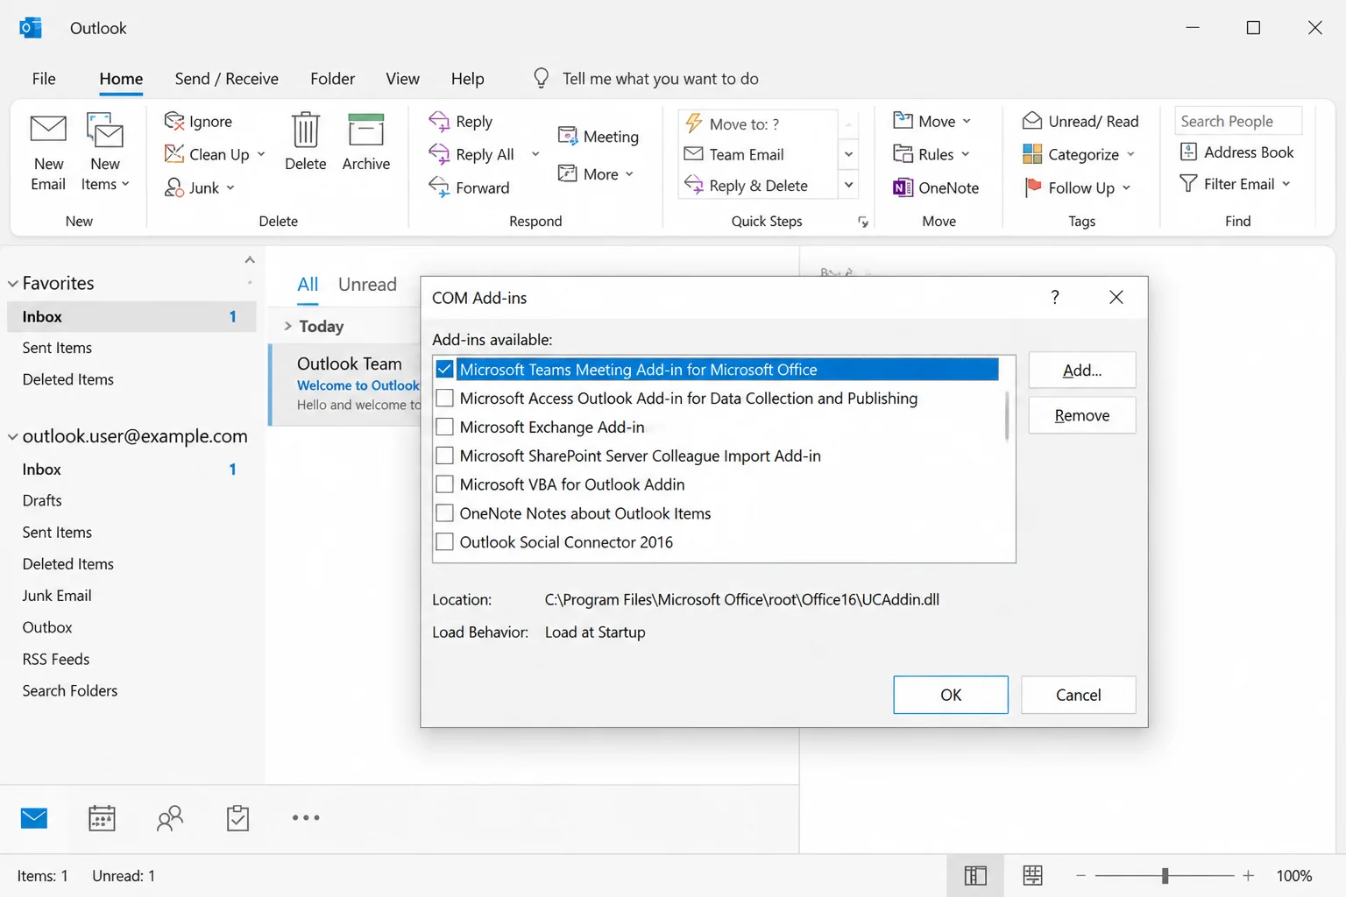Zoom in with the plus button

(1248, 875)
